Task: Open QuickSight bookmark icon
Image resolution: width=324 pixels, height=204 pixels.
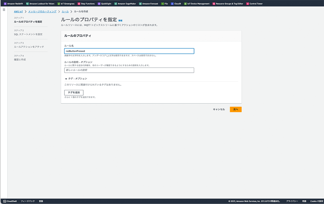Action: (x=99, y=4)
